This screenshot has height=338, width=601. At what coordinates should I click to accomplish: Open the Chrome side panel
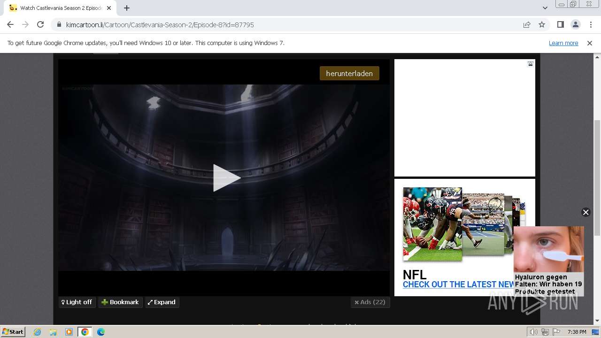(560, 25)
